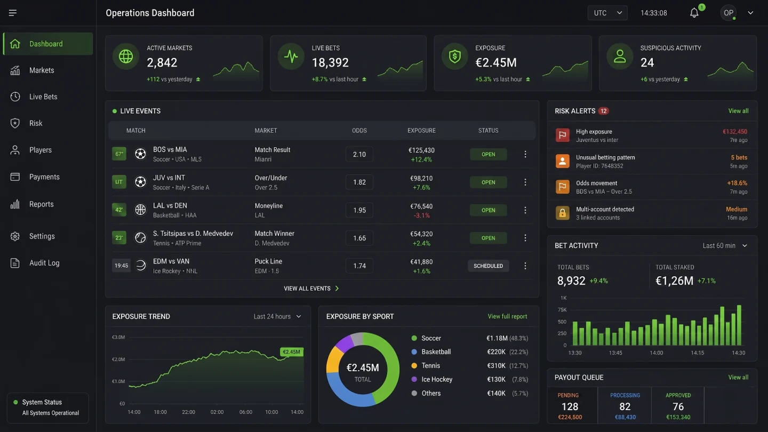View all risk alerts
768x432 pixels.
pyautogui.click(x=738, y=111)
